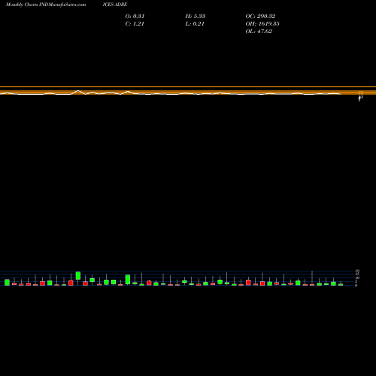
Task: Click the 'Monthly Charts IND MunafaSutra.com' title text
Action: (x=46, y=5)
